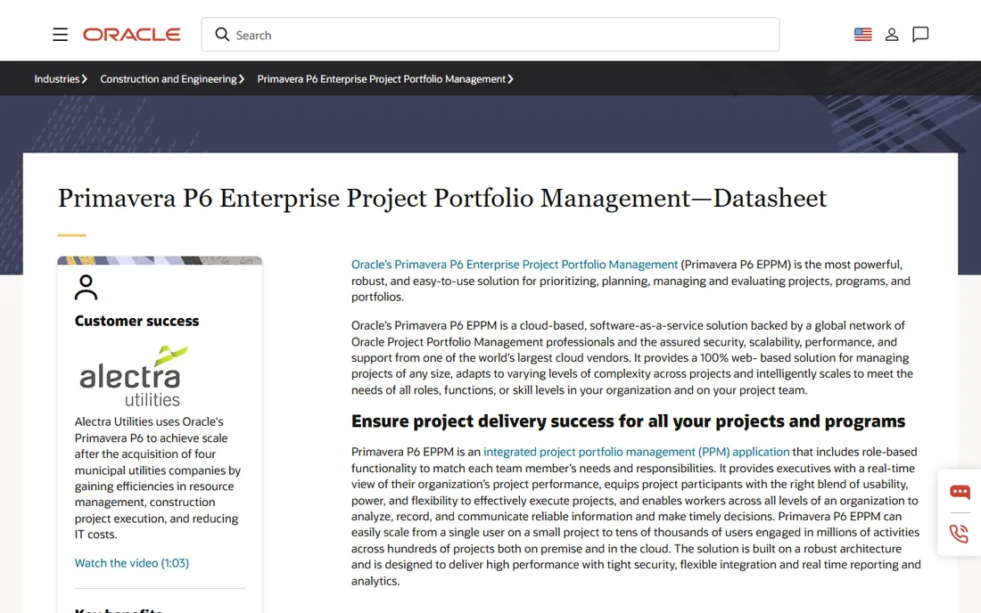
Task: Go to Industries breadcrumb
Action: tap(56, 78)
